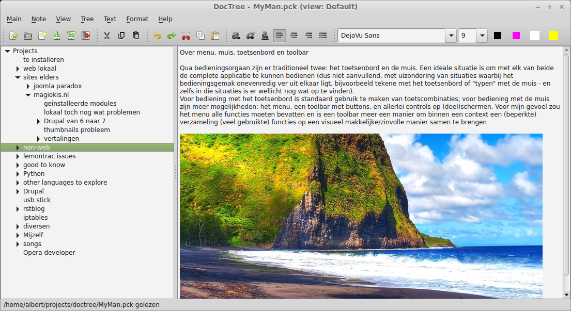Open the Help menu

coord(165,19)
